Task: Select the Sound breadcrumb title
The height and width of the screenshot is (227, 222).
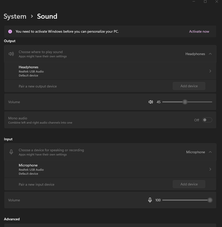Action: [x=47, y=16]
